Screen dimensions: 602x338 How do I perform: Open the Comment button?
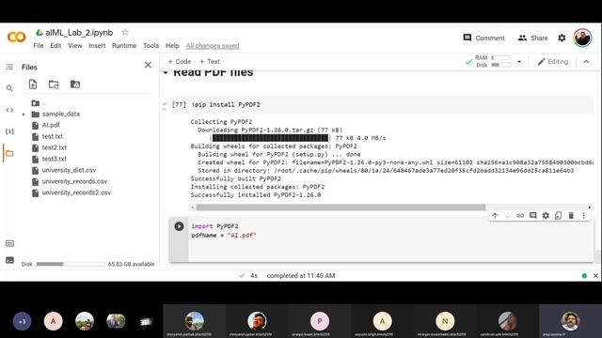(483, 38)
